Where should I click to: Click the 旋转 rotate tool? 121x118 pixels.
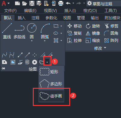point(93,26)
